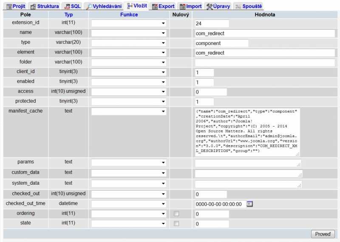This screenshot has height=242, width=340.
Task: Expand the Funkce dropdown for checked_out_time
Action: tap(129, 204)
